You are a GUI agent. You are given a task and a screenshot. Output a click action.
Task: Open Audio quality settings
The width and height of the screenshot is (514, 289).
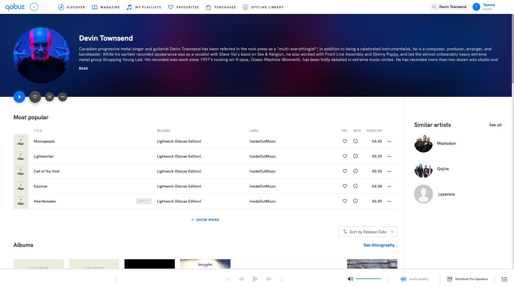coord(414,279)
